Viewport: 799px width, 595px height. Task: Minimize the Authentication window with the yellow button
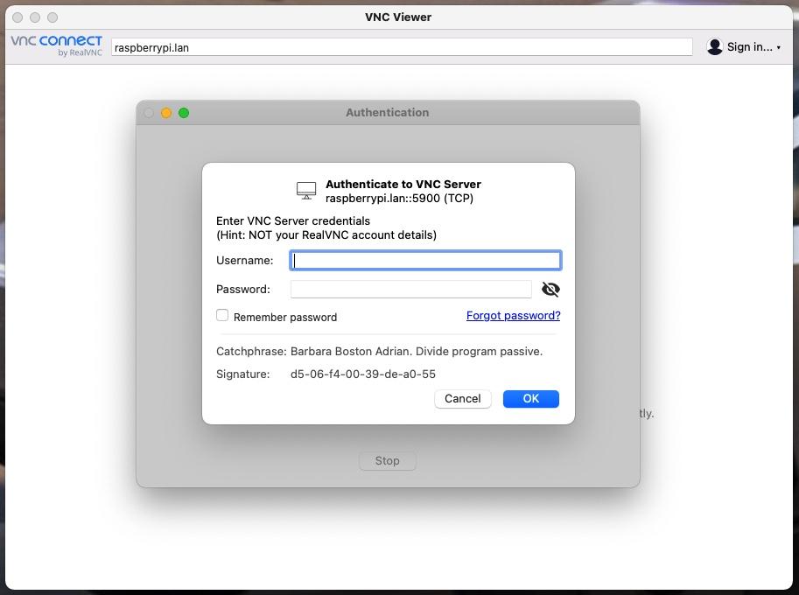click(166, 113)
